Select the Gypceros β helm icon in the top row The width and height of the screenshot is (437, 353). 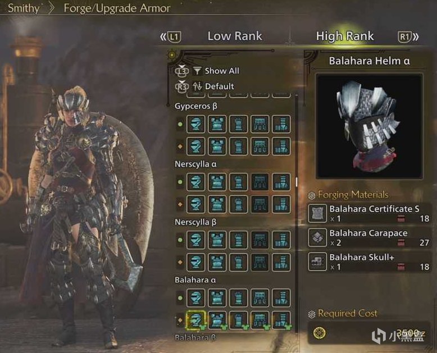pos(195,124)
